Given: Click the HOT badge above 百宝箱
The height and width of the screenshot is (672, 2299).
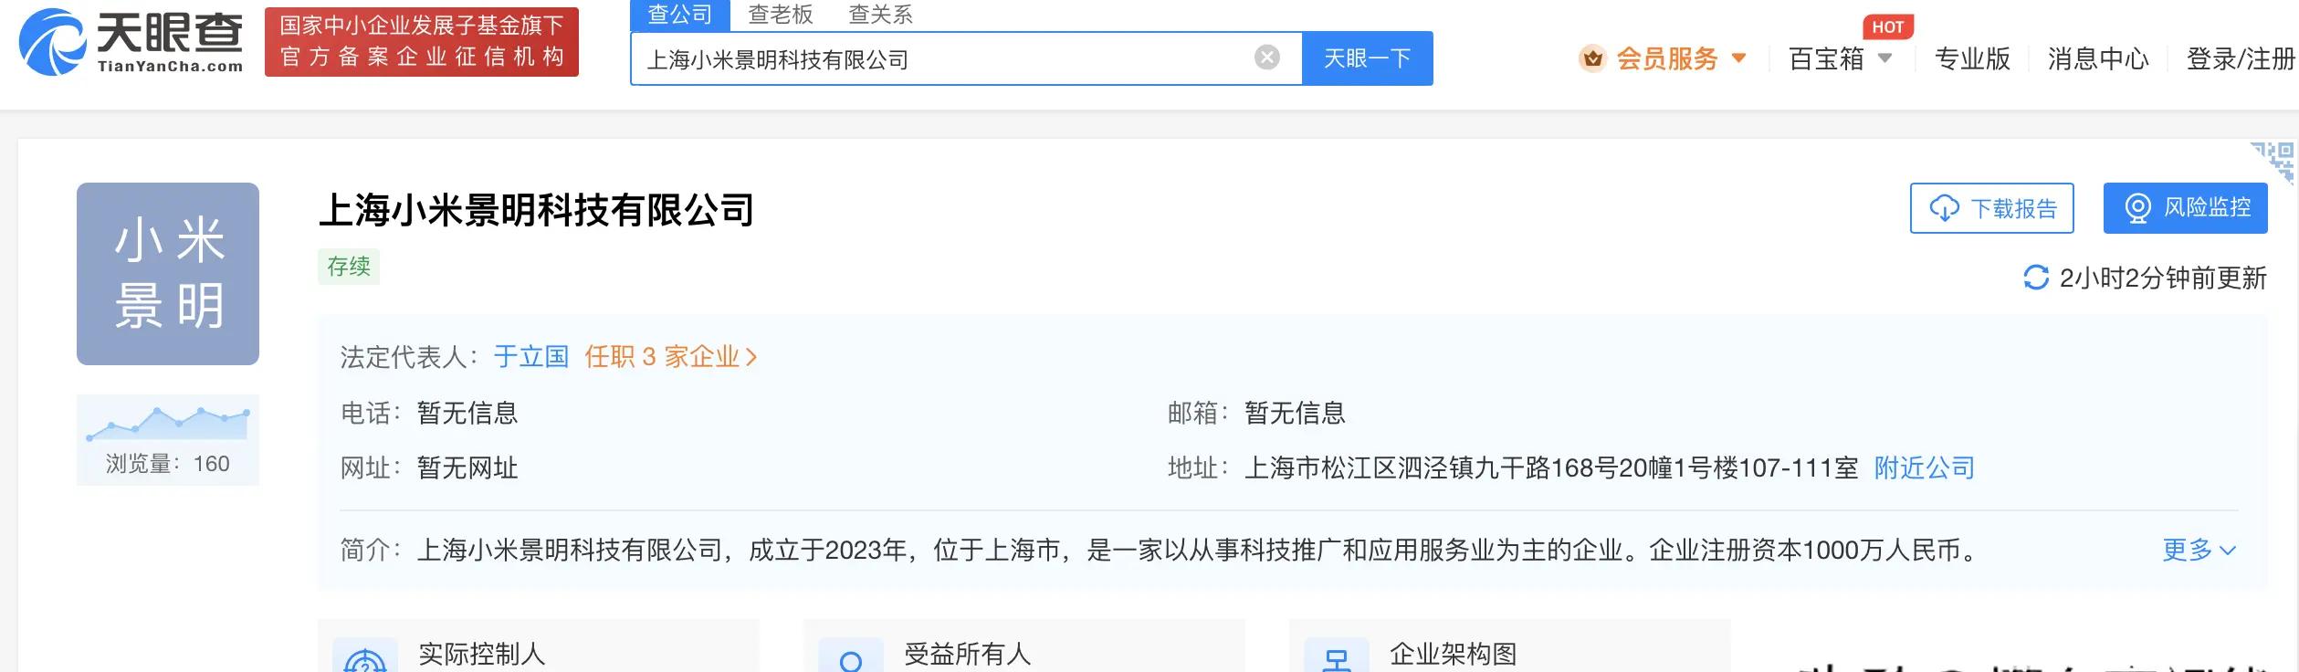Looking at the screenshot, I should (x=1888, y=27).
